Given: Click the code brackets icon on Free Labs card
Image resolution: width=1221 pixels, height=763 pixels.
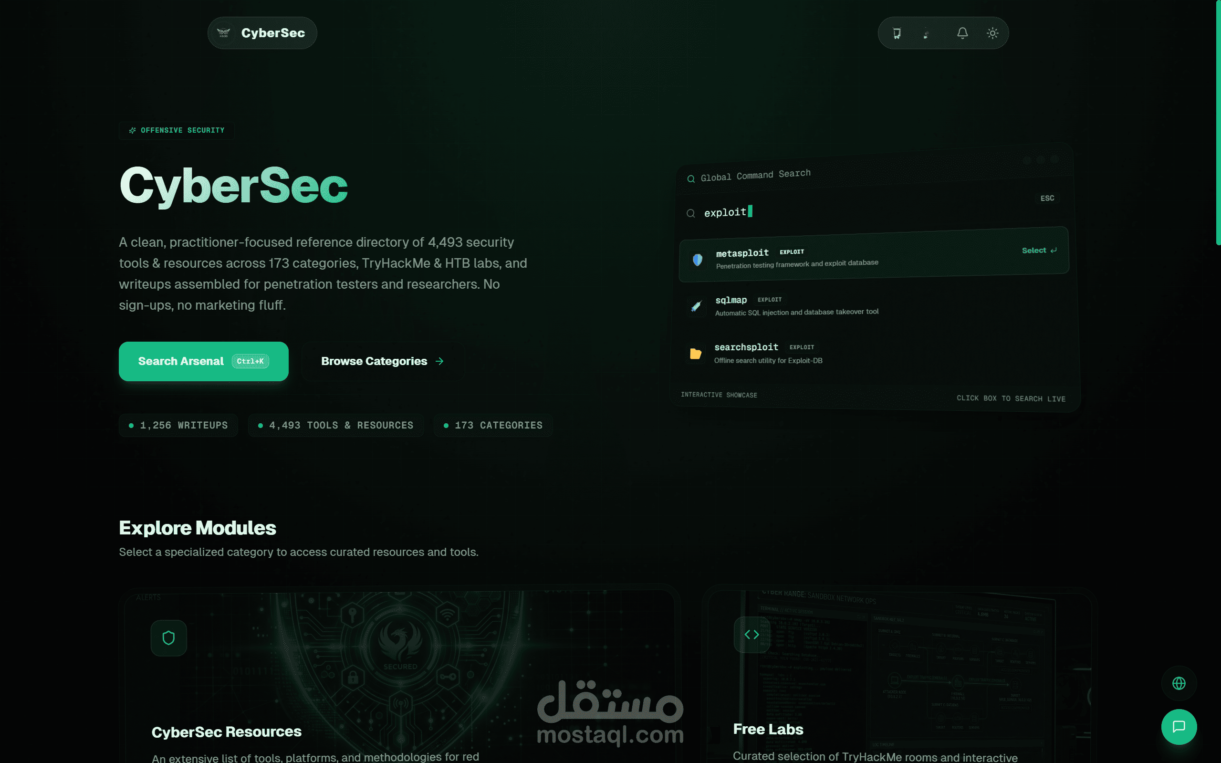Looking at the screenshot, I should pyautogui.click(x=752, y=634).
